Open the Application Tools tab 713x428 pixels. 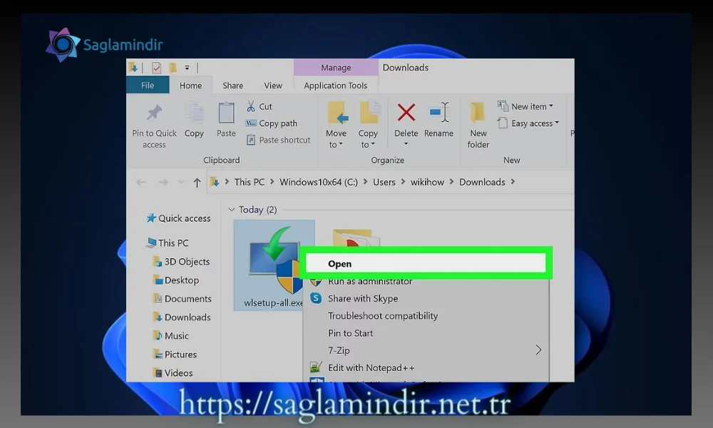click(x=336, y=86)
